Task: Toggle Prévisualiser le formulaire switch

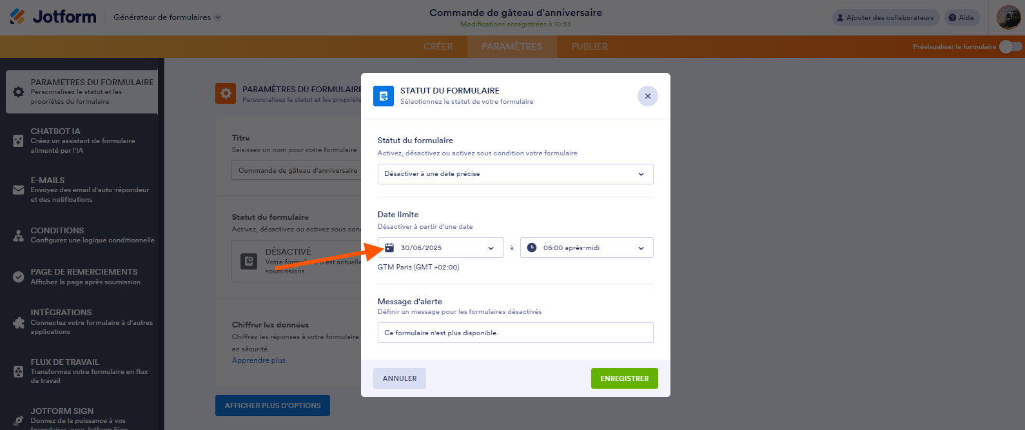Action: point(1010,46)
